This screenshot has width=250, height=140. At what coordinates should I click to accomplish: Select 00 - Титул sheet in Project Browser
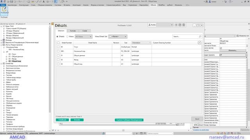pos(12,54)
